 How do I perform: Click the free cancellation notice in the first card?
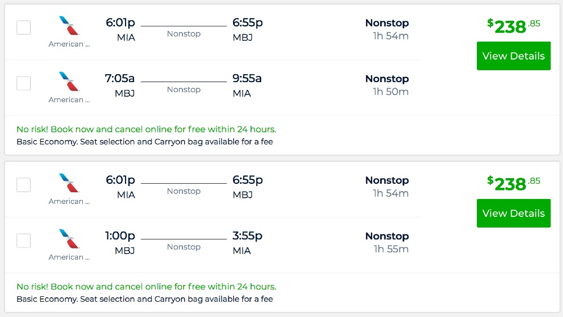[x=146, y=129]
